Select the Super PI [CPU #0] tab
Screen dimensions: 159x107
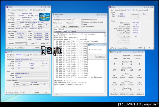[x=59, y=29]
